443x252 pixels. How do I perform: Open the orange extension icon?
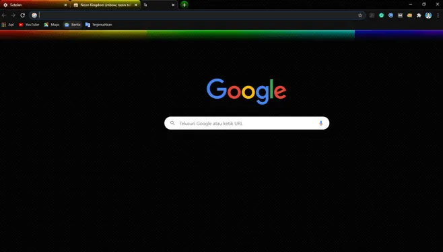[x=409, y=15]
